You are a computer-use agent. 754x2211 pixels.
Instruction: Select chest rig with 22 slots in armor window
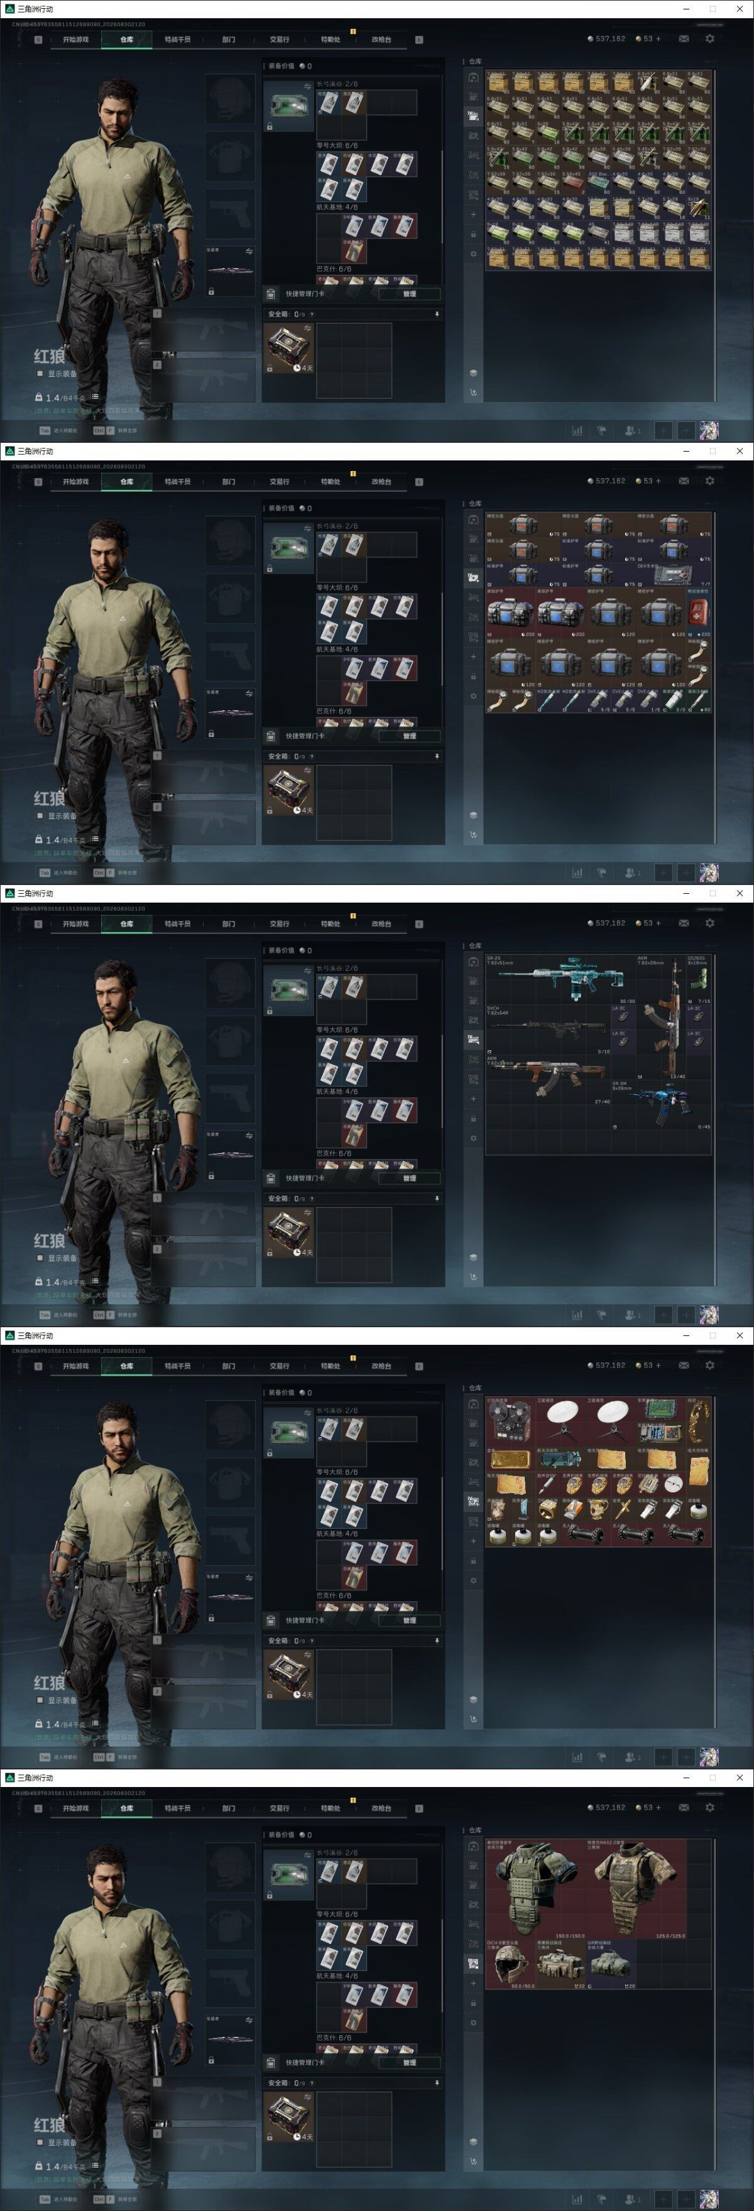coord(560,1964)
